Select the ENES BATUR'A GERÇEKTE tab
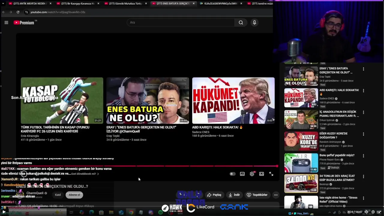Image resolution: width=384 pixels, height=216 pixels. point(173,4)
